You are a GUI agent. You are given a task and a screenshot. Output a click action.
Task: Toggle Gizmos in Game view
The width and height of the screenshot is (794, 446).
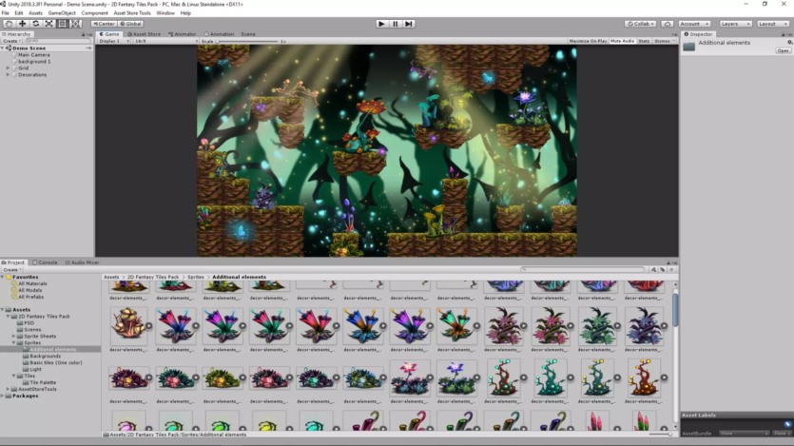point(664,41)
